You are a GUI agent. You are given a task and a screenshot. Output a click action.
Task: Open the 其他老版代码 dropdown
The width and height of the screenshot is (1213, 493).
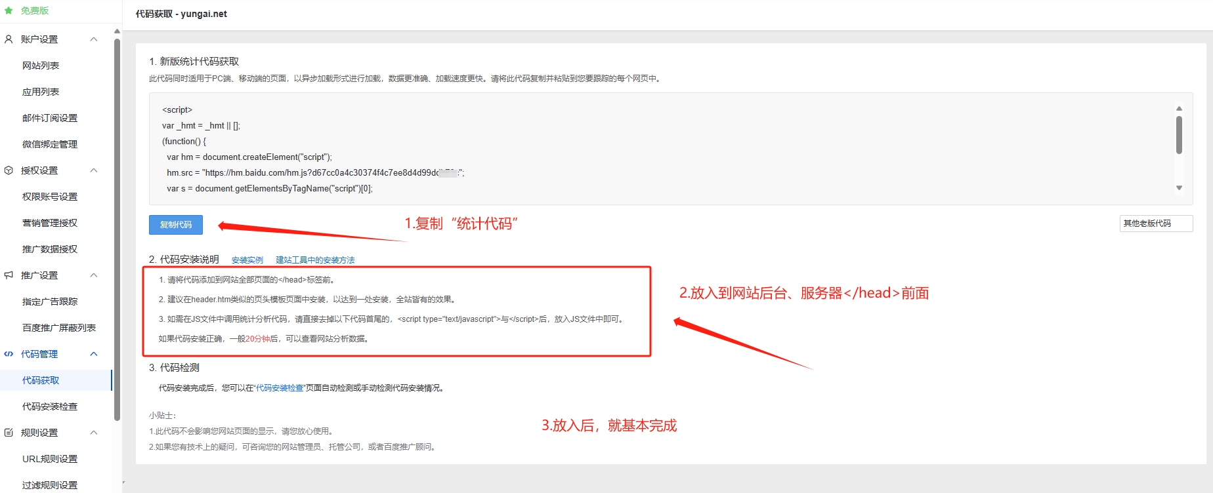coord(1156,224)
